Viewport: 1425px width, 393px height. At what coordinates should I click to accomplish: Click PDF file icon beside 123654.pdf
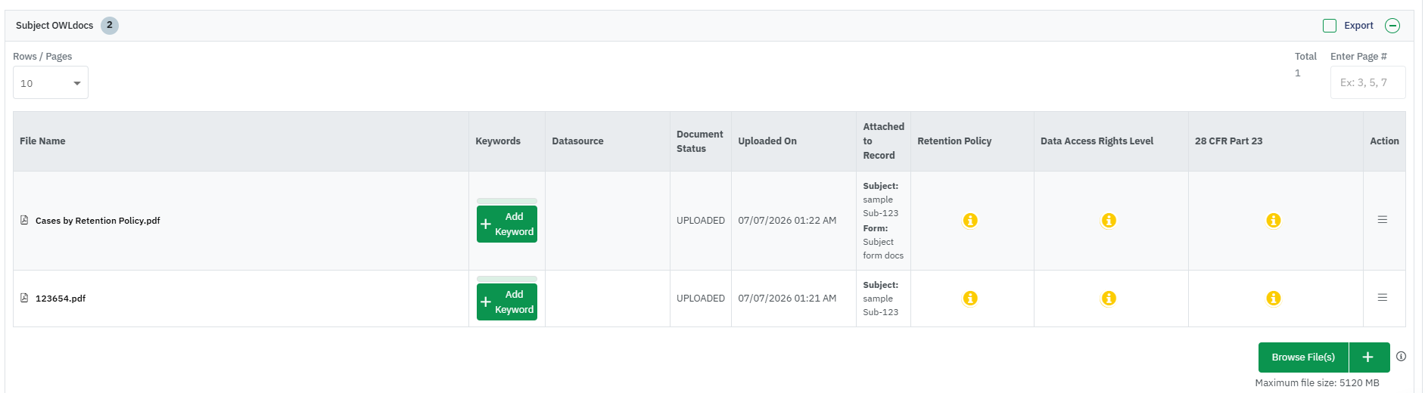tap(24, 298)
